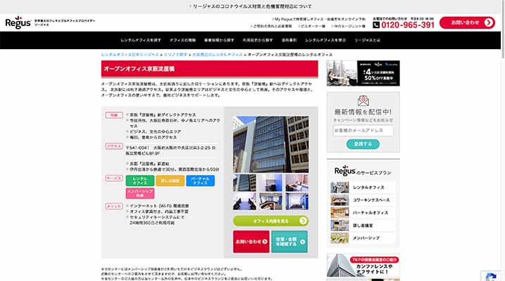The width and height of the screenshot is (505, 281).
Task: Click the red お問い合わせ button below gallery
Action: pyautogui.click(x=251, y=242)
